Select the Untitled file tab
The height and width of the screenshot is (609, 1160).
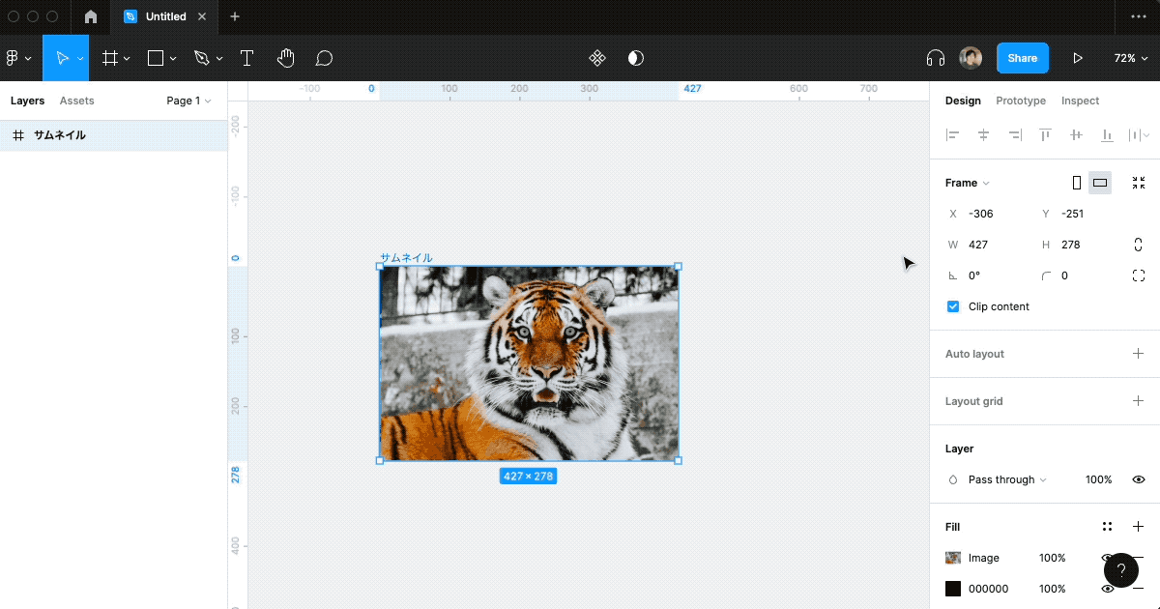[x=166, y=16]
